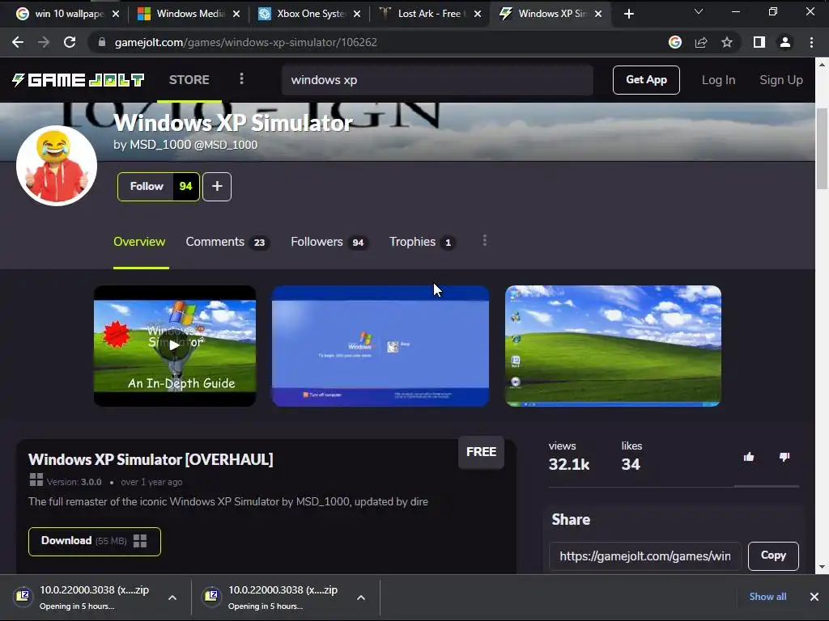Open more options dots after Trophies

[484, 241]
